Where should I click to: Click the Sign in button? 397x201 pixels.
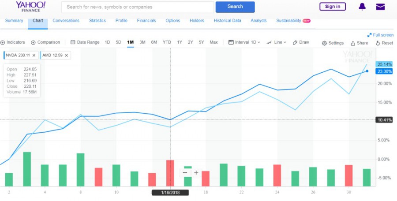(333, 7)
